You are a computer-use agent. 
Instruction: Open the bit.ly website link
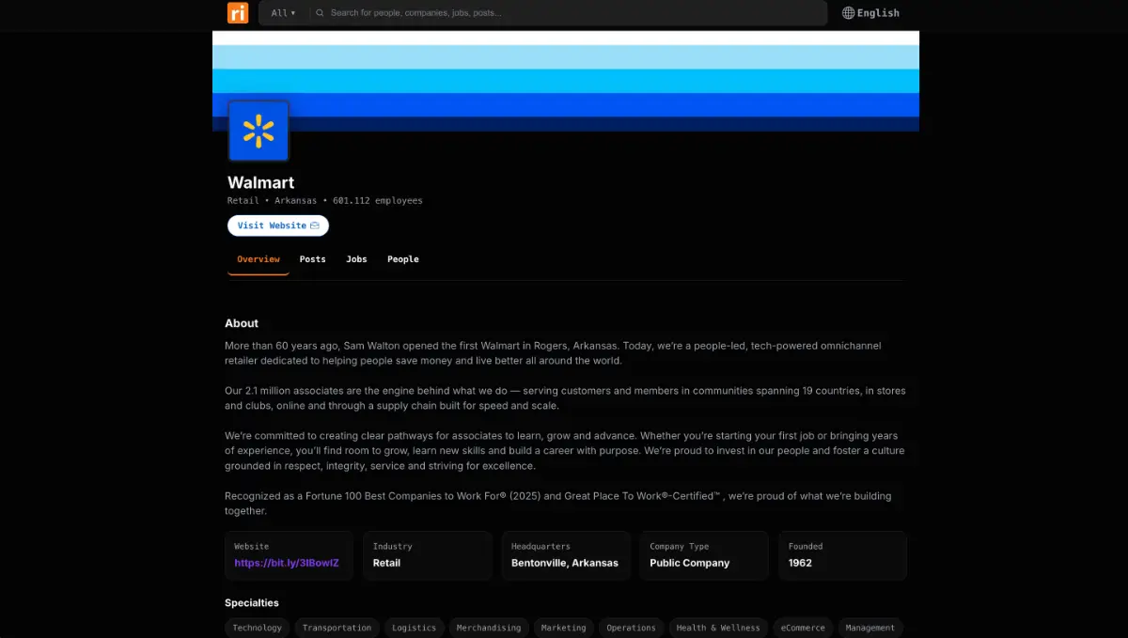pos(287,563)
